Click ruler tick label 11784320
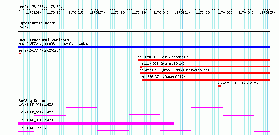Screen dimensions: 279x135 pyautogui.click(x=203, y=12)
